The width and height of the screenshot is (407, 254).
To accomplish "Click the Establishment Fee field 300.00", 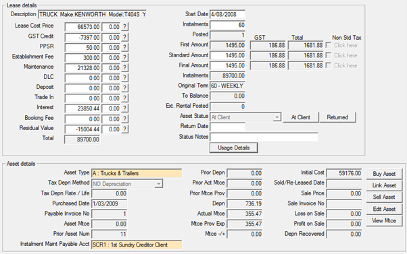I will (82, 58).
